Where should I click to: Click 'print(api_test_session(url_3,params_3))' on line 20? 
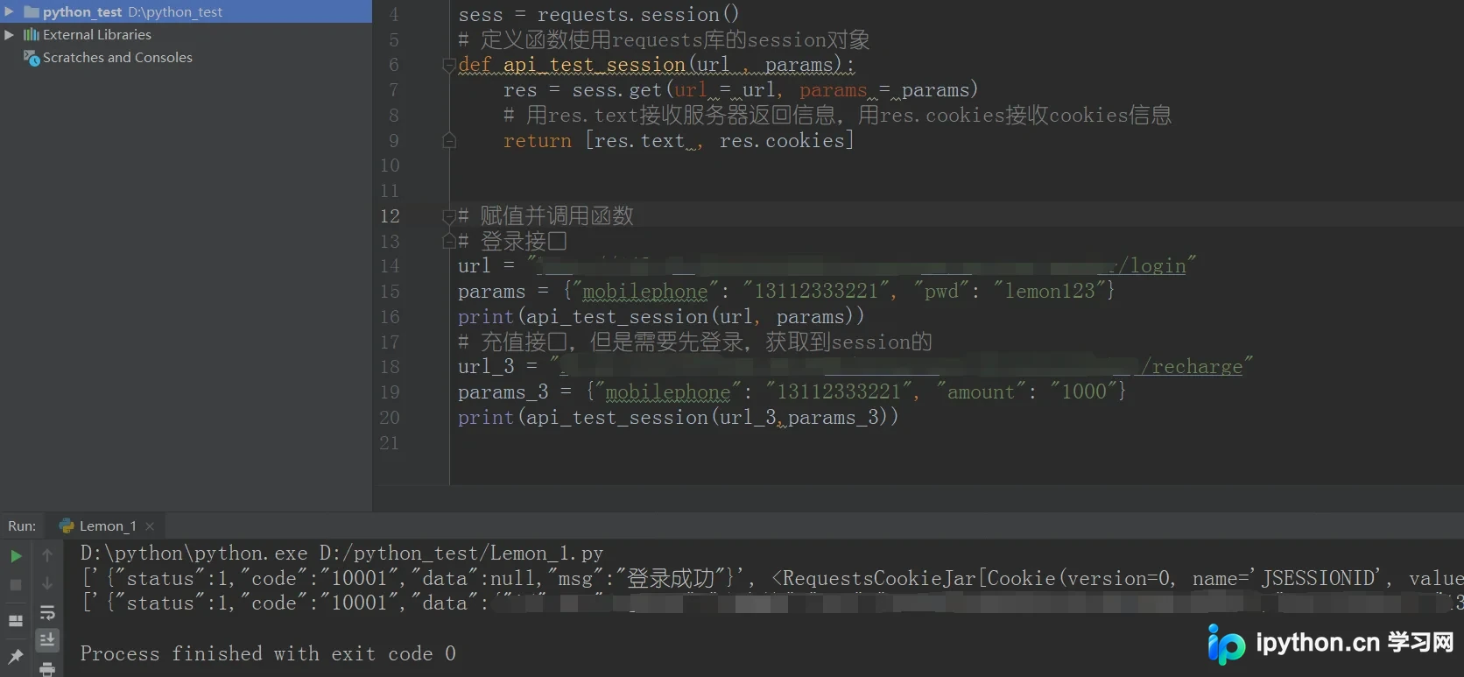click(678, 417)
